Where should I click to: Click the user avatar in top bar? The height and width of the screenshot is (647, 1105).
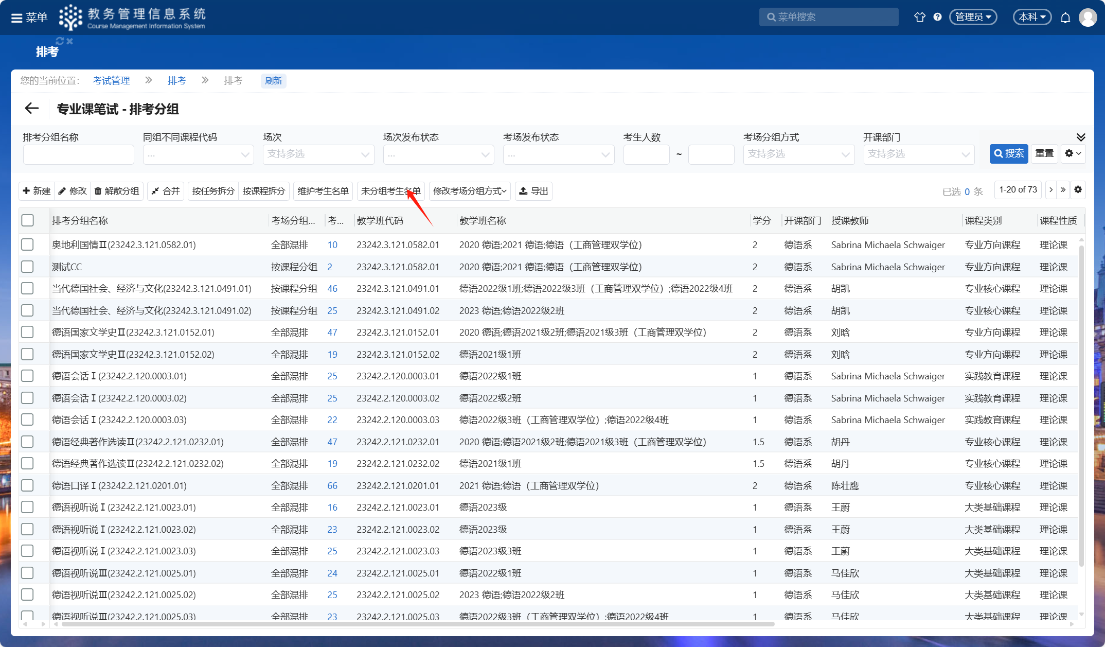(1088, 18)
